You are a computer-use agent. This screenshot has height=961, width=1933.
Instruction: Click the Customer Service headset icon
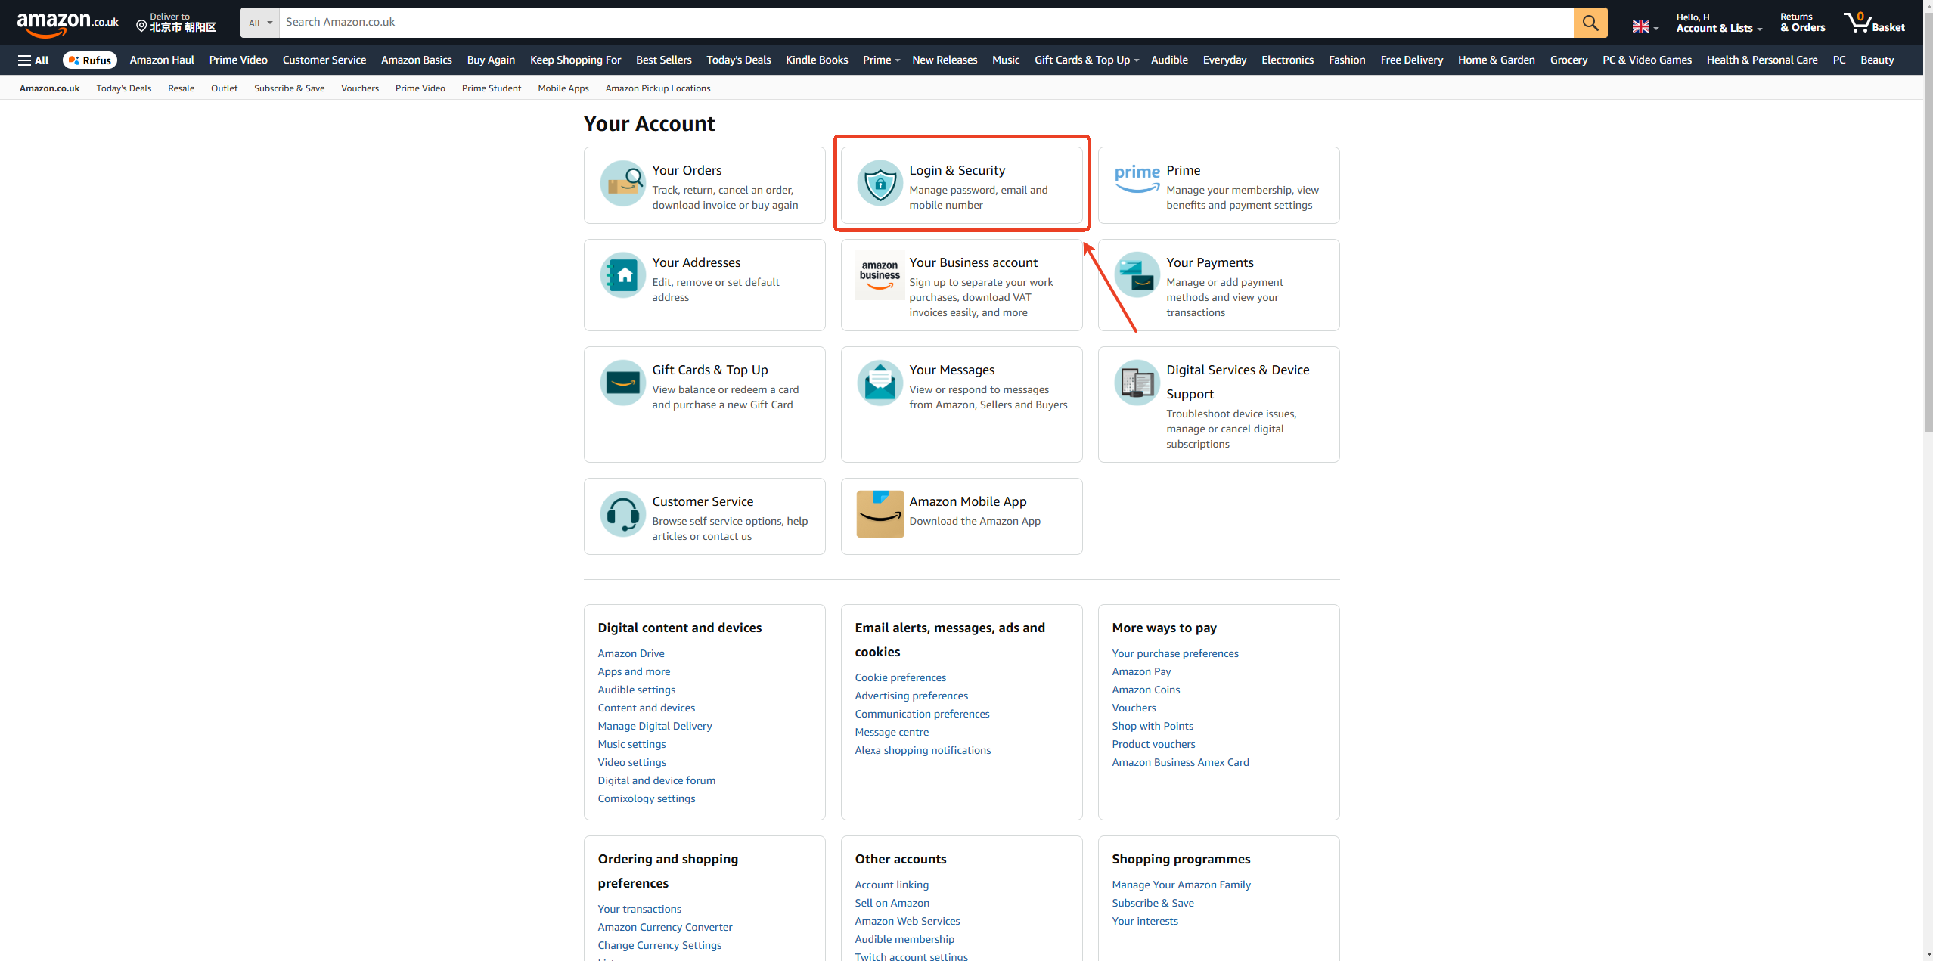[622, 514]
